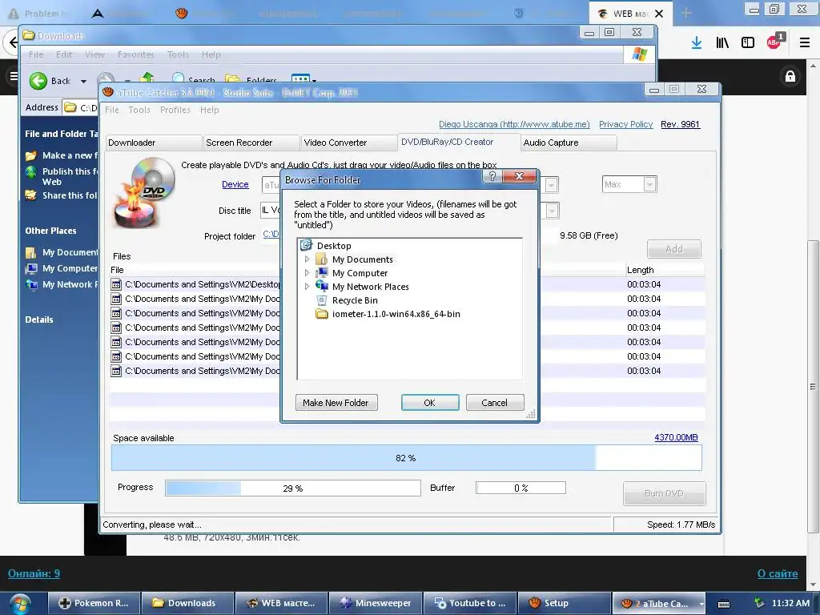This screenshot has height=615, width=820.
Task: Click Back arrow in Downloads window
Action: tap(38, 81)
